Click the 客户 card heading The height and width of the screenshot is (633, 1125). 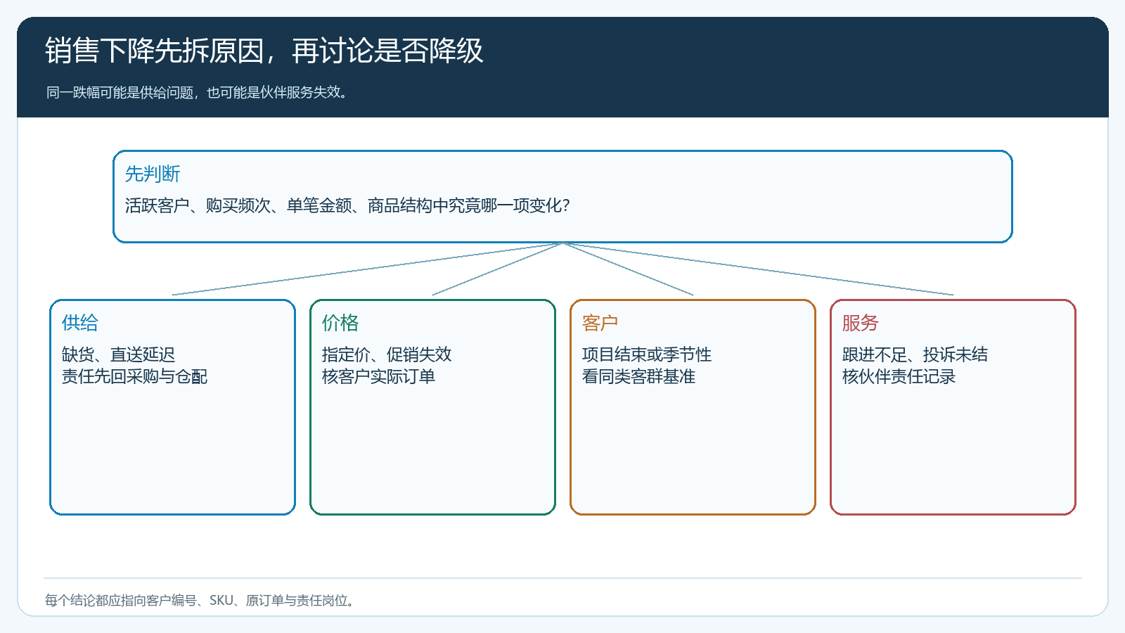[x=600, y=323]
